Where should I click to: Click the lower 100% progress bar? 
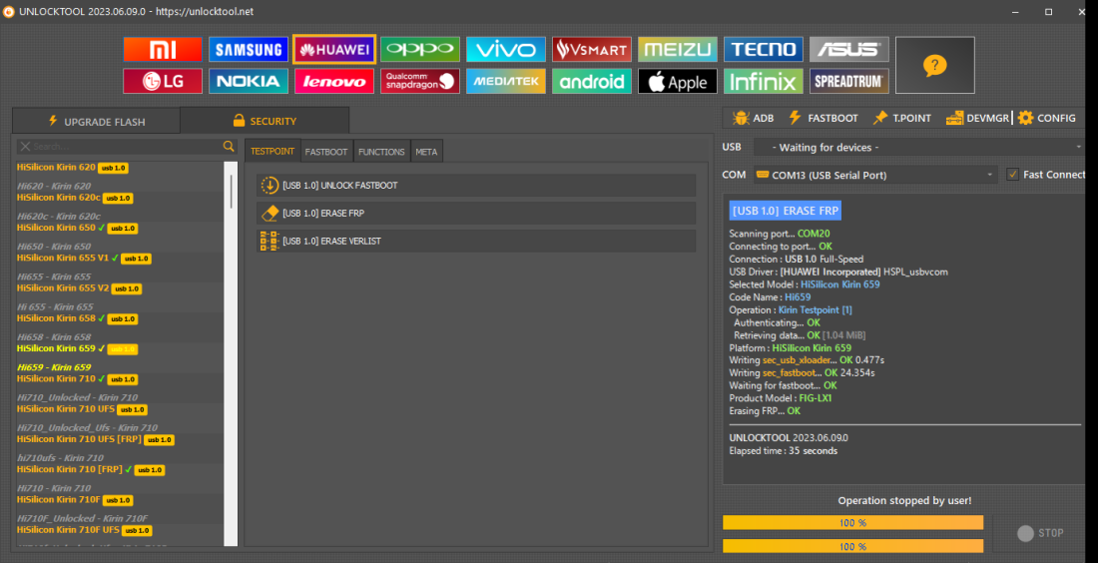point(852,545)
